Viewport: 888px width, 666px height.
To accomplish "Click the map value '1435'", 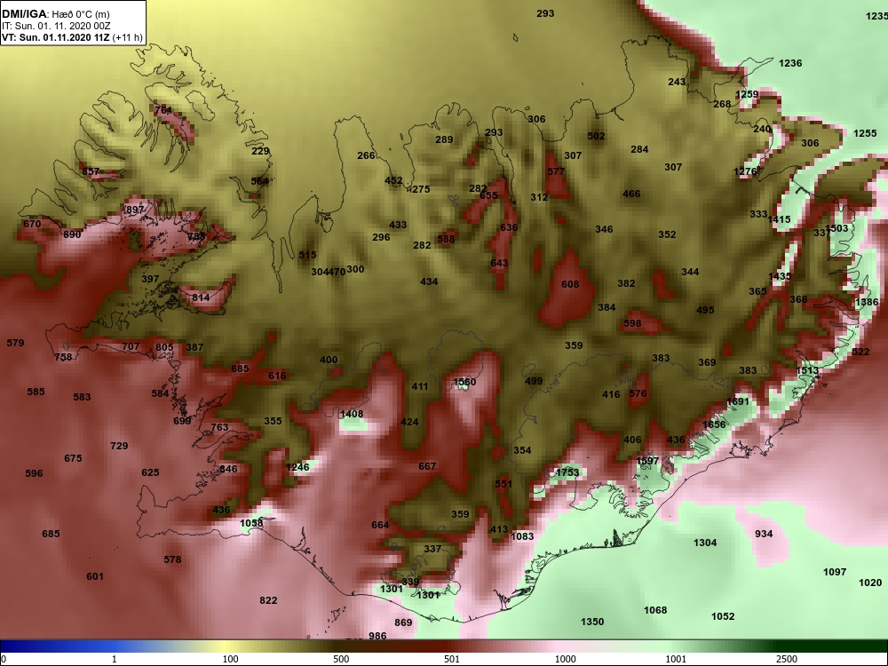I will (x=780, y=276).
